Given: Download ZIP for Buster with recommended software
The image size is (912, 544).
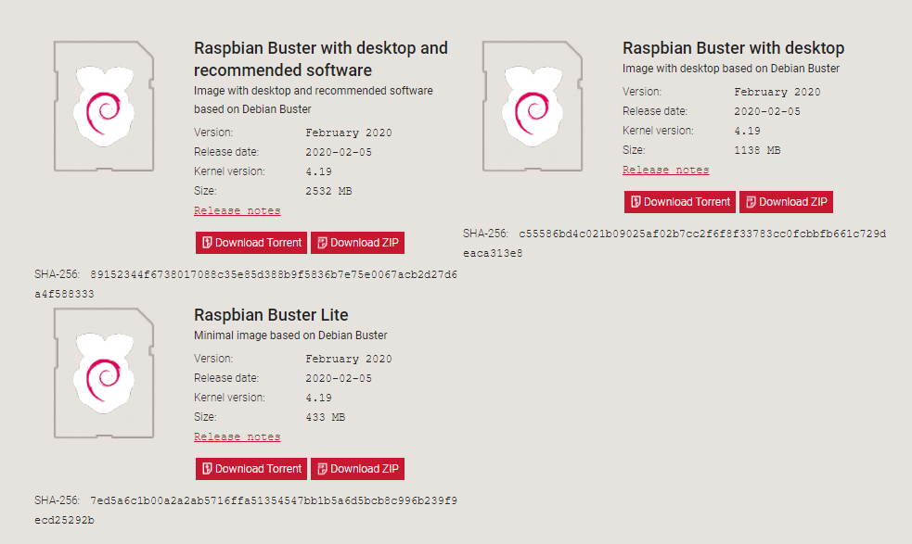Looking at the screenshot, I should point(358,243).
